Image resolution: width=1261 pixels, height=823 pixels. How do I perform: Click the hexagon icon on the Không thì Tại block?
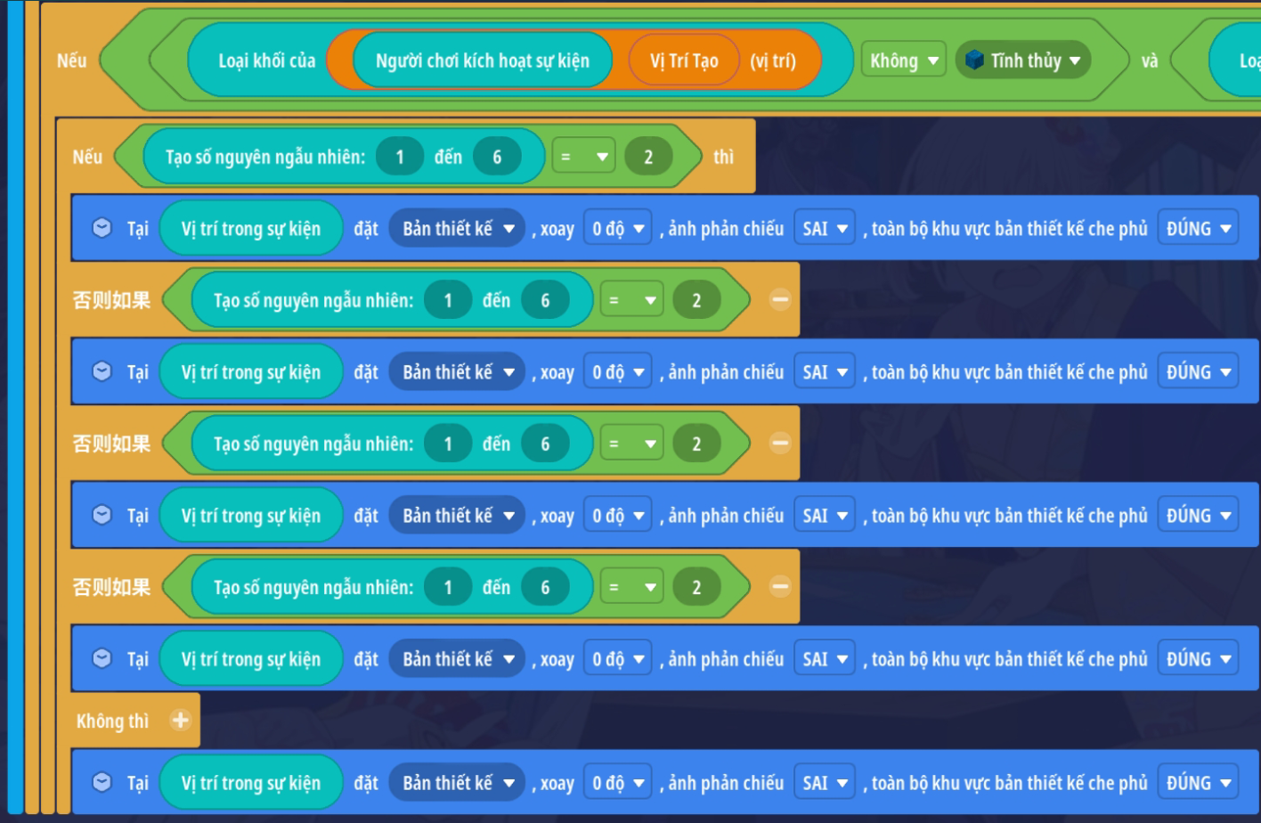pyautogui.click(x=102, y=782)
